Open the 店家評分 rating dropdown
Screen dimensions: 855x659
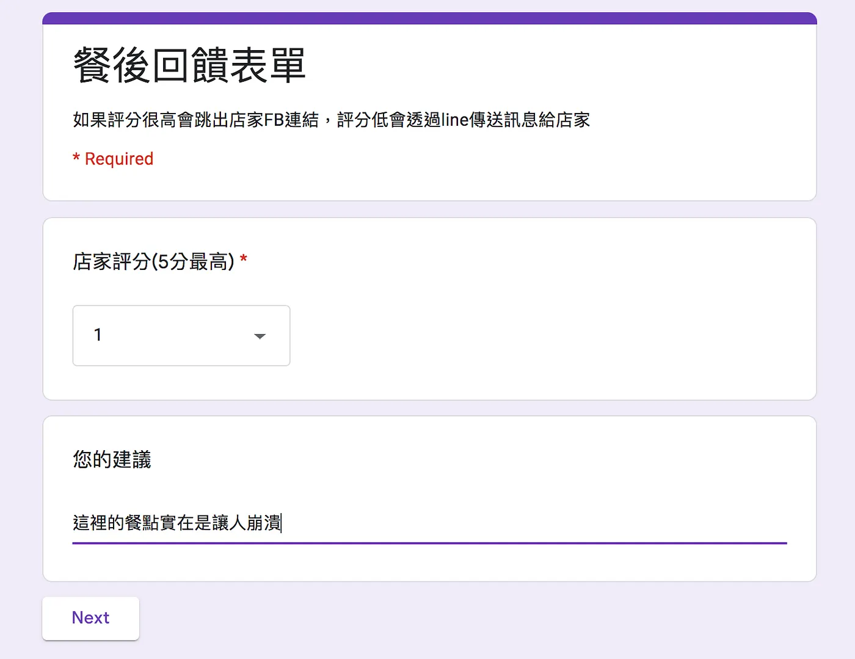pyautogui.click(x=181, y=335)
